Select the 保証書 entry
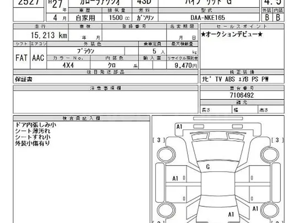This screenshot has height=223, width=297. coord(24,80)
